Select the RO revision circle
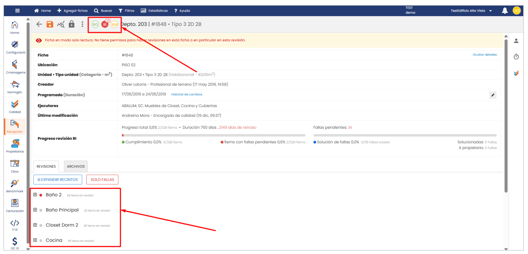The height and width of the screenshot is (254, 528). point(95,25)
